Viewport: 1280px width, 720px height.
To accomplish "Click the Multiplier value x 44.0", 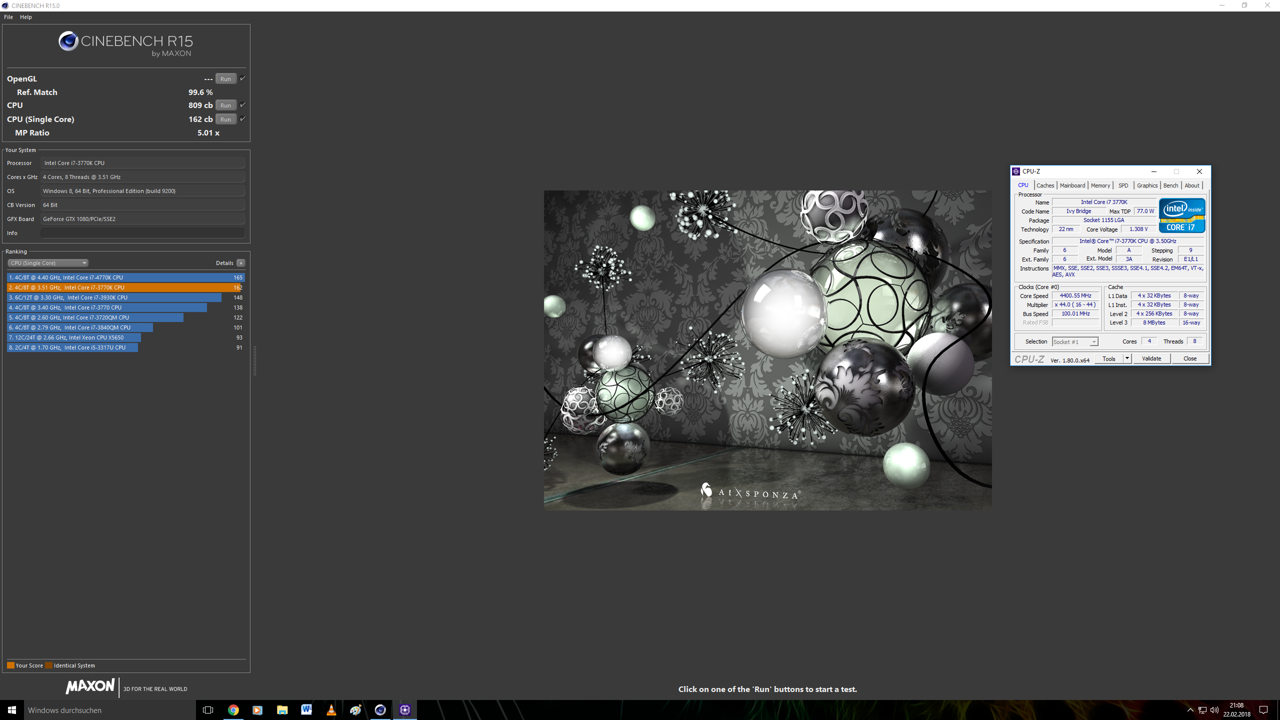I will (x=1075, y=304).
